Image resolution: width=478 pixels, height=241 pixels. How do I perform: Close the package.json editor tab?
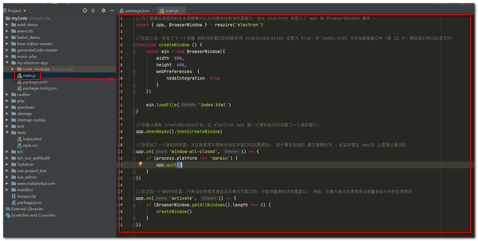[x=153, y=11]
